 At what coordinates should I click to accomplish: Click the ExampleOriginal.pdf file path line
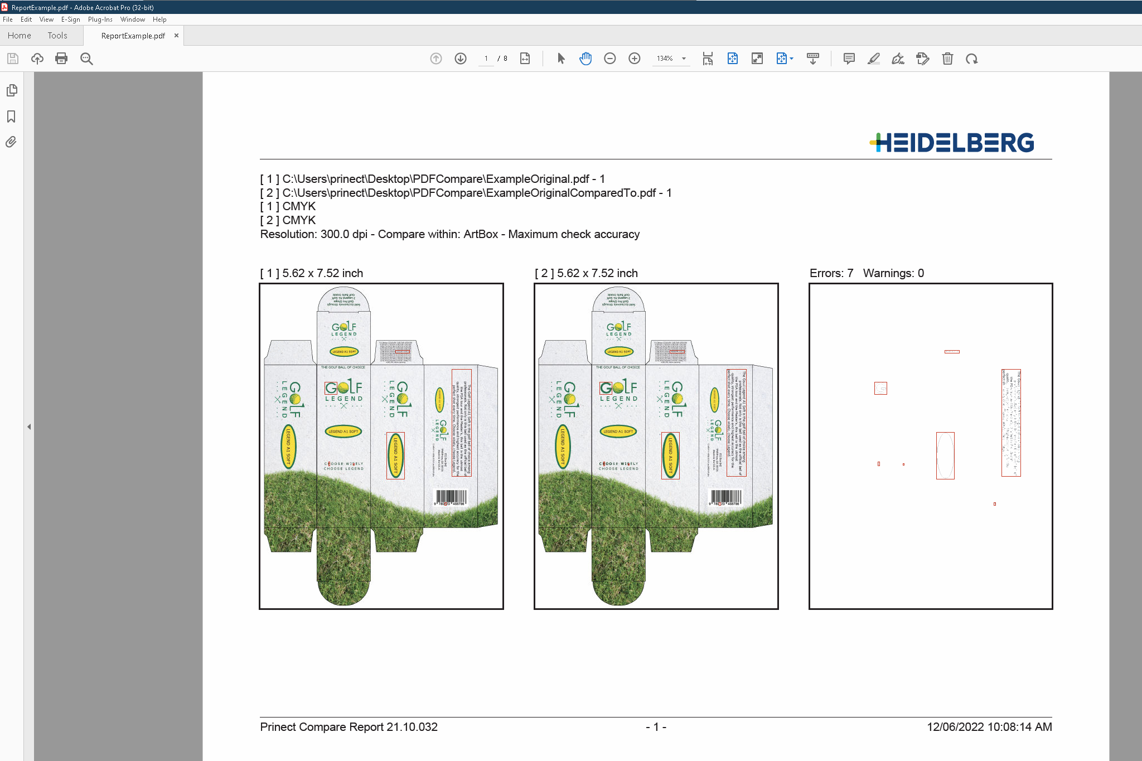click(x=433, y=179)
